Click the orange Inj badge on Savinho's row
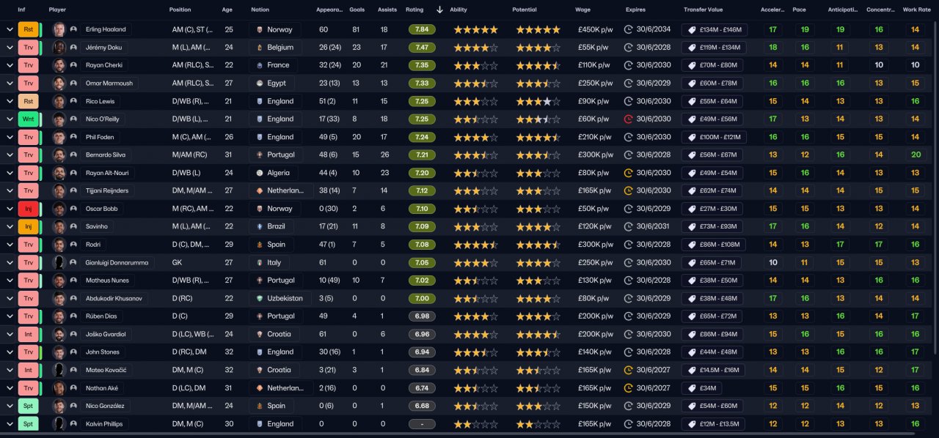This screenshot has width=939, height=438. [29, 226]
